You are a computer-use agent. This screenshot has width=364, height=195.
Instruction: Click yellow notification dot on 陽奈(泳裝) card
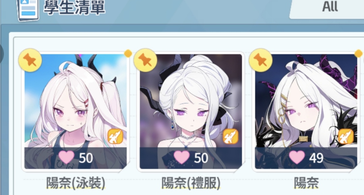coord(128,53)
